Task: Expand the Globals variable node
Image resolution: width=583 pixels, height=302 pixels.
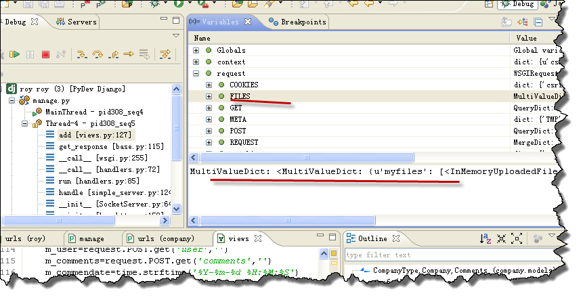Action: coord(196,51)
